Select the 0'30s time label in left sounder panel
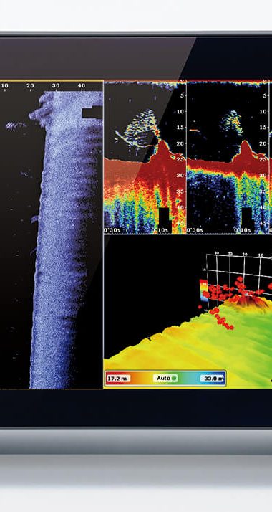The image size is (272, 512). [112, 230]
